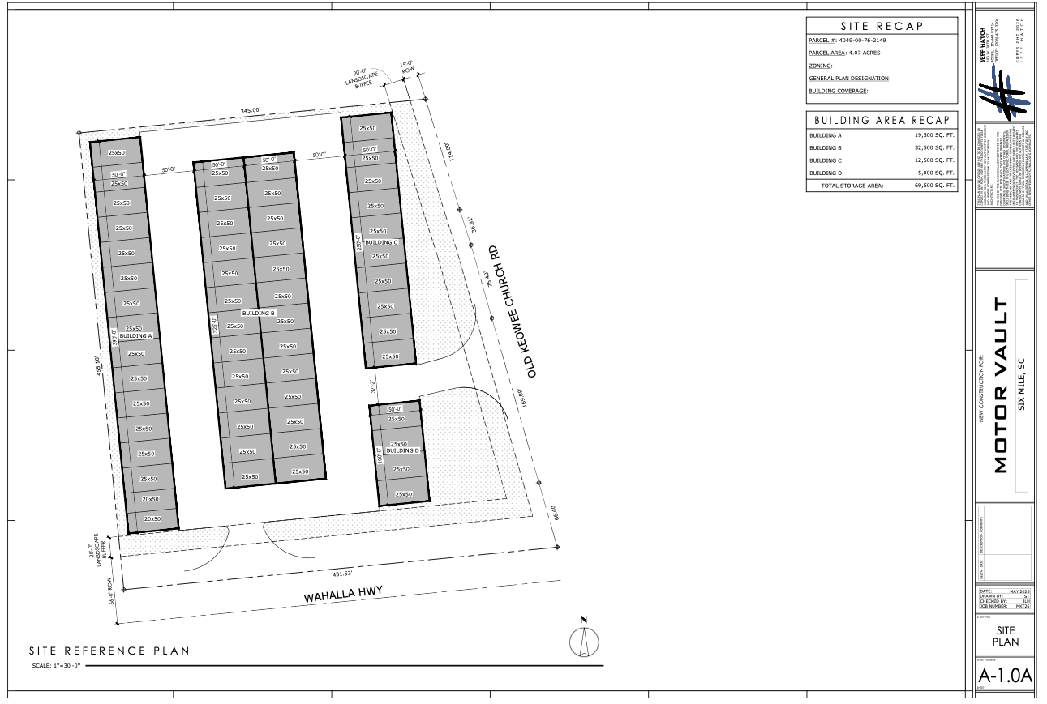
Task: Click the SITE REFERENCE PLAN caption
Action: click(x=109, y=651)
